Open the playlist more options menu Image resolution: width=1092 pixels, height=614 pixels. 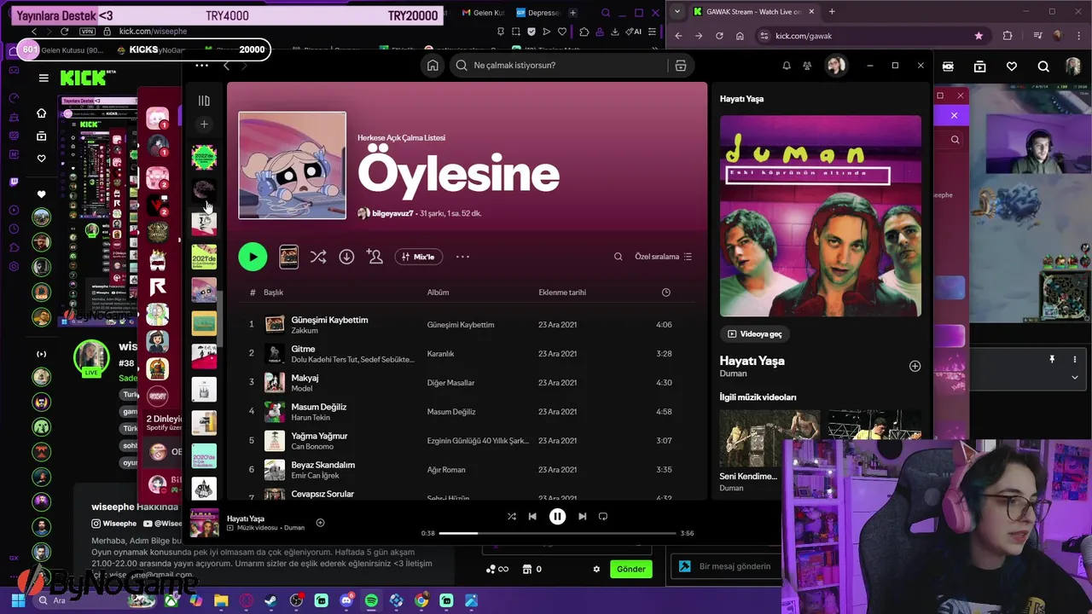coord(462,257)
